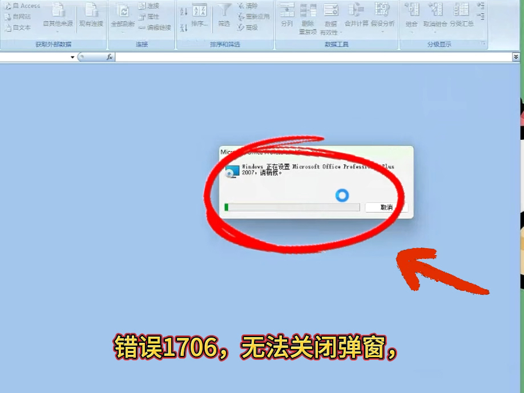The image size is (524, 393).
Task: Clear the filter (清除)
Action: [x=248, y=6]
